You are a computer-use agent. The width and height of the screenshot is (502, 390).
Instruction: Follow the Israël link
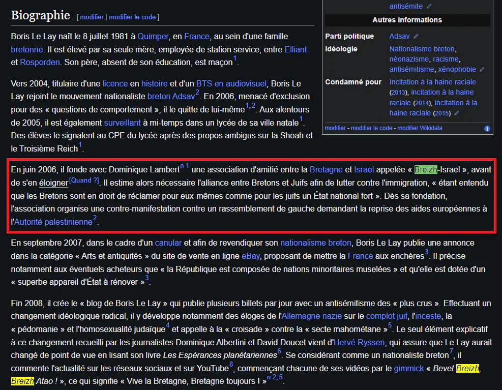(x=364, y=169)
